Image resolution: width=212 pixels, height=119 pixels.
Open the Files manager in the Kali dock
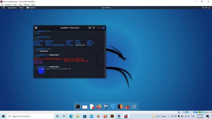[x=85, y=107]
